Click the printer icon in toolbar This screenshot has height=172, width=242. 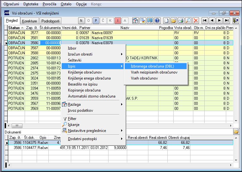click(x=181, y=21)
